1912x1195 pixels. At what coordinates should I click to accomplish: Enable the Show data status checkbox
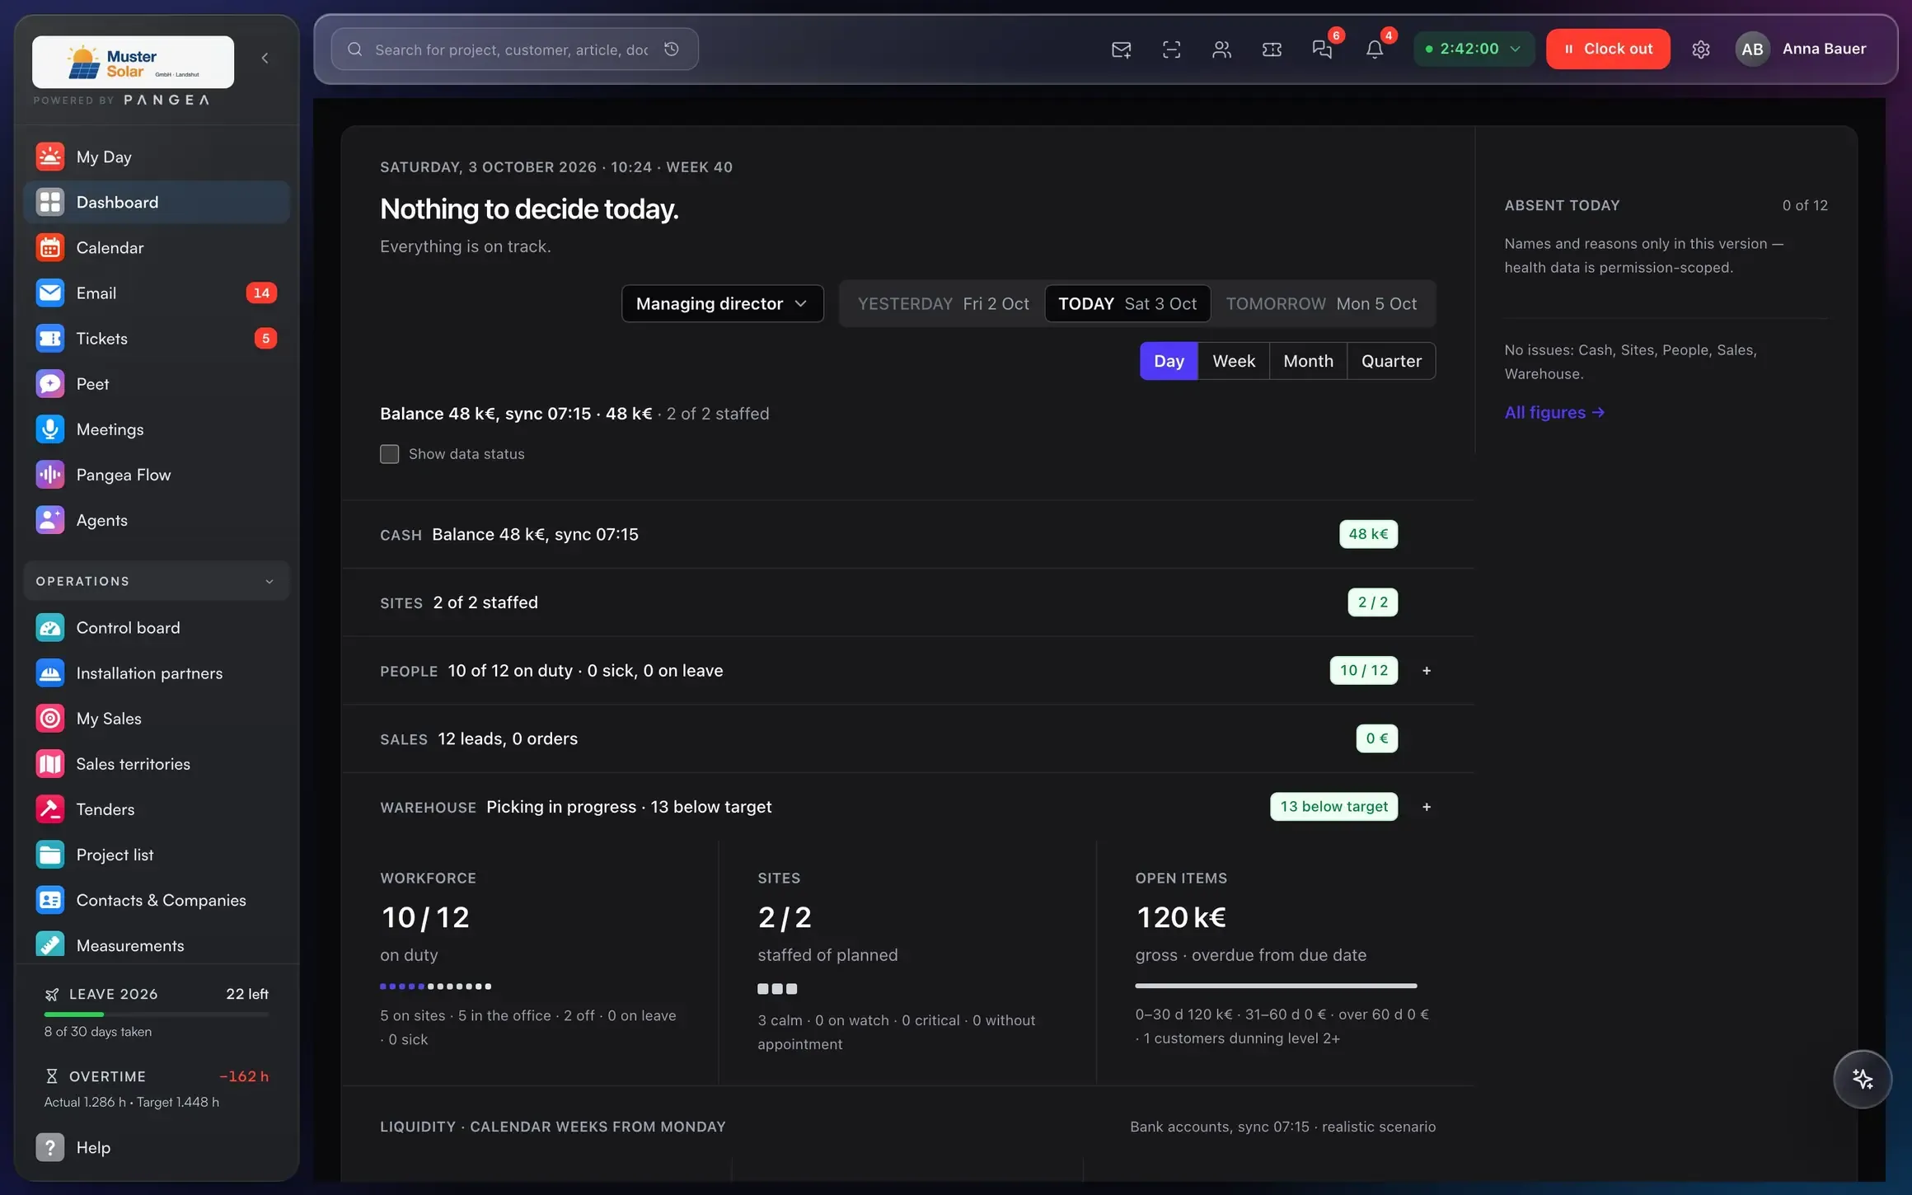click(x=389, y=454)
